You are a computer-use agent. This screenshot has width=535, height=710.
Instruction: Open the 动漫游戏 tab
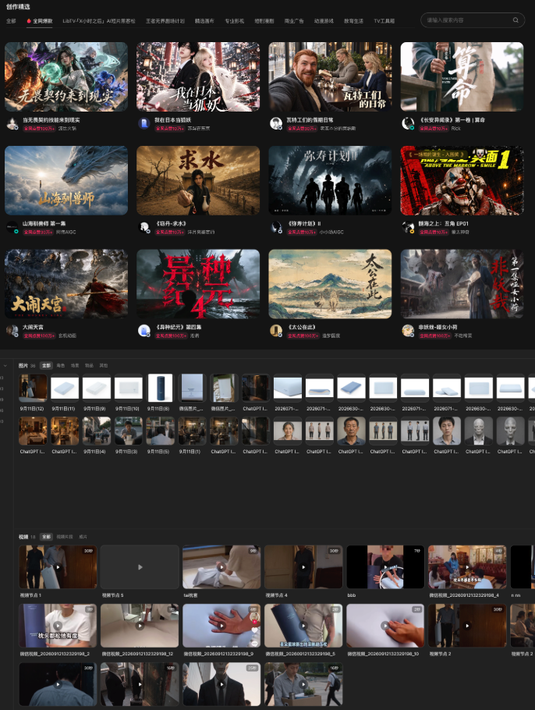coord(324,21)
